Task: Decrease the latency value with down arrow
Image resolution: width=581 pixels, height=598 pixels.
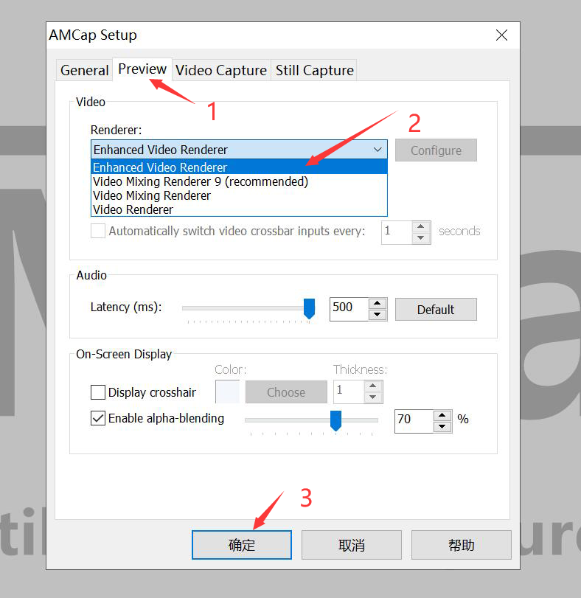Action: (x=378, y=315)
